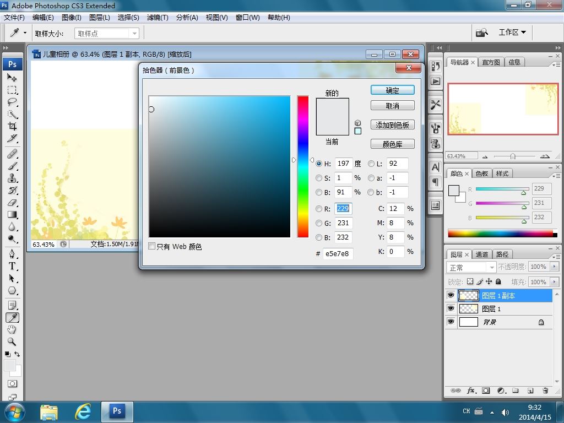Select the Custom Shape tool
The height and width of the screenshot is (423, 564).
click(x=12, y=290)
